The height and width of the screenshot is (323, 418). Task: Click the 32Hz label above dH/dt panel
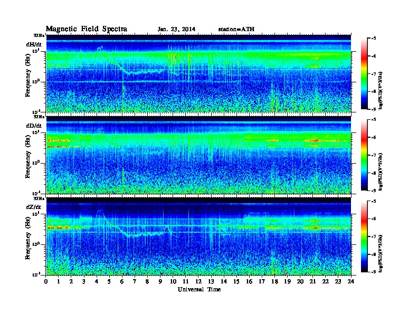point(39,35)
